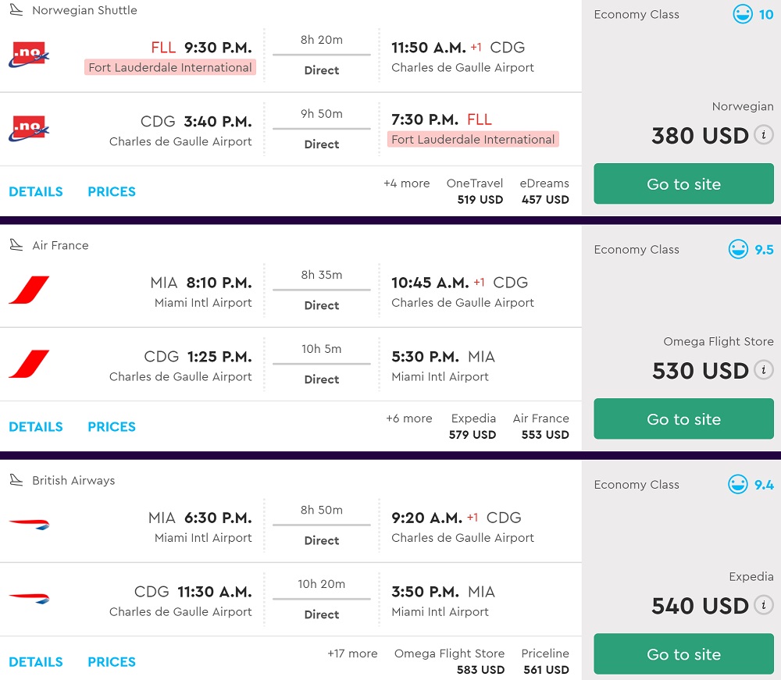Screen dimensions: 781x680
Task: Click Norwegian airline logo on outbound FLL flight
Action: tap(29, 56)
